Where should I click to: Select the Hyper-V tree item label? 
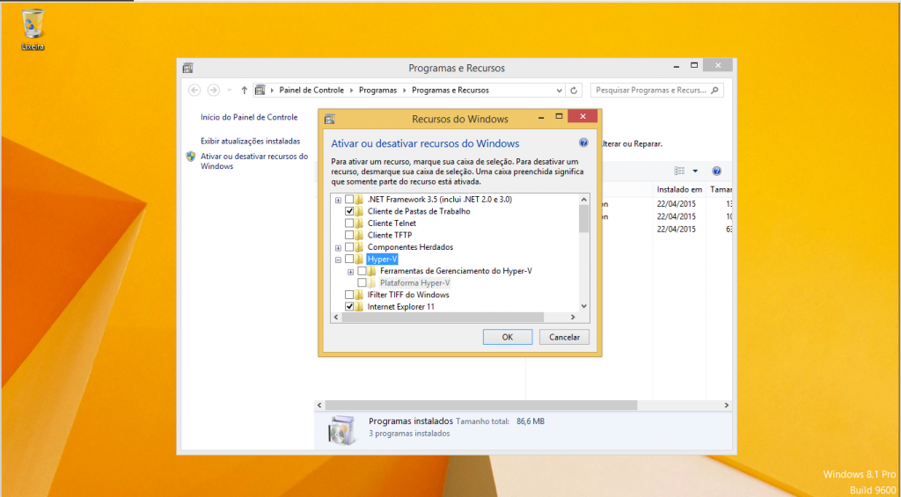click(382, 259)
